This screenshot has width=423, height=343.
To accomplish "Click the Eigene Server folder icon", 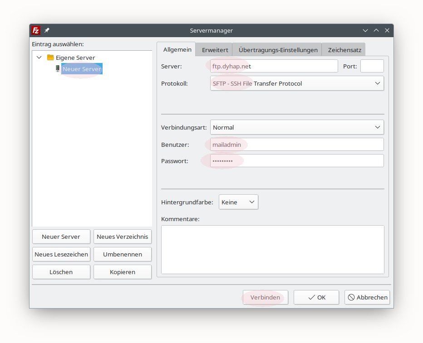I will pyautogui.click(x=50, y=58).
